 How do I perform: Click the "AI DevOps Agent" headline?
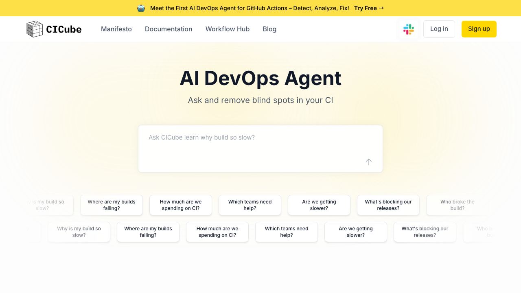point(260,78)
